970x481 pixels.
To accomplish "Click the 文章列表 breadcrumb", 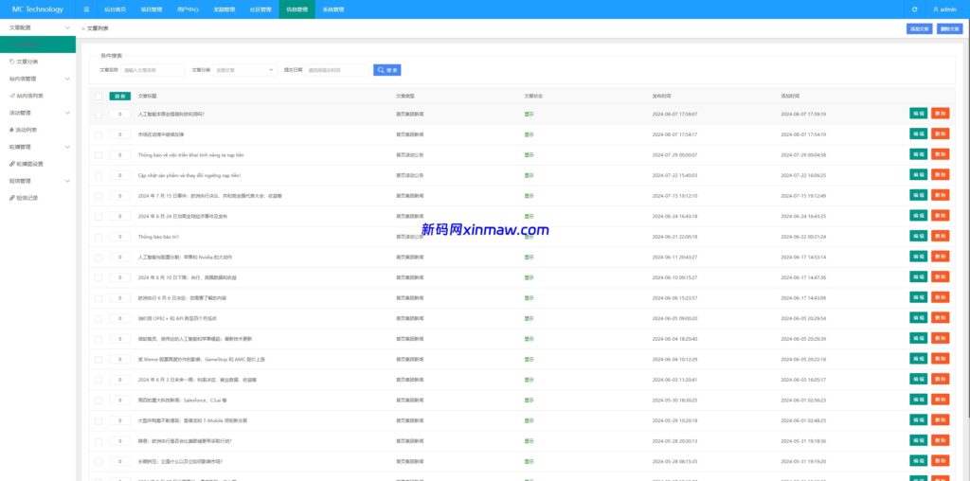I will (x=98, y=28).
